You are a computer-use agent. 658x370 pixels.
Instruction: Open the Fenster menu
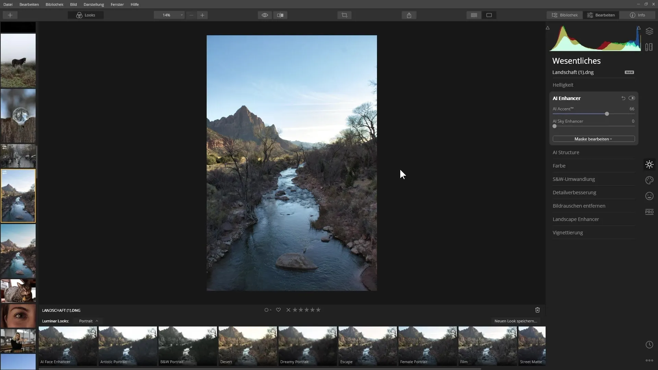117,4
